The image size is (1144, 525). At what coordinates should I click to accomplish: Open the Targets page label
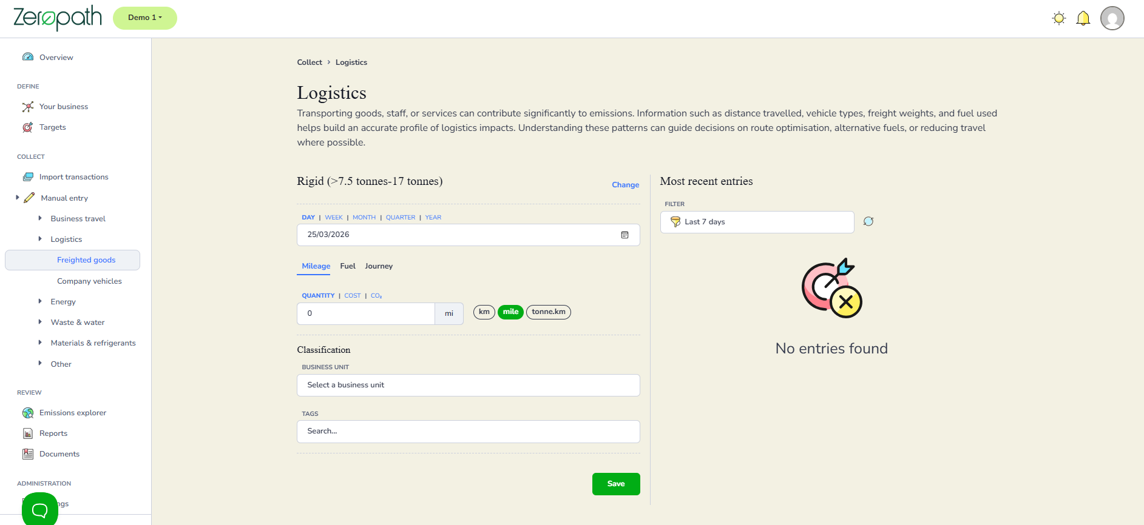(53, 127)
